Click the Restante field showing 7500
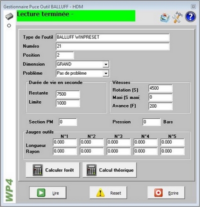The height and width of the screenshot is (207, 200). [x=68, y=94]
